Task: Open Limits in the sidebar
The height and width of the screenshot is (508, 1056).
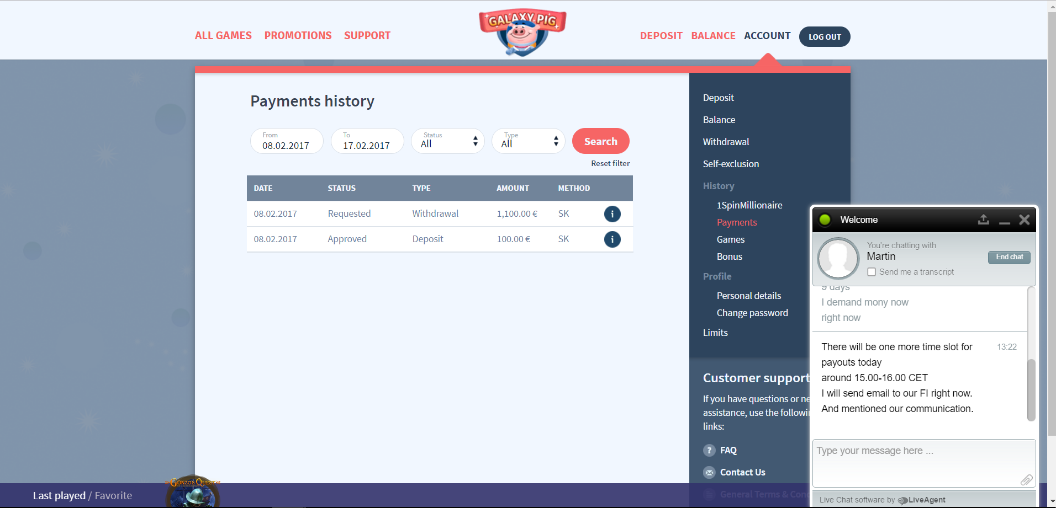Action: click(715, 333)
